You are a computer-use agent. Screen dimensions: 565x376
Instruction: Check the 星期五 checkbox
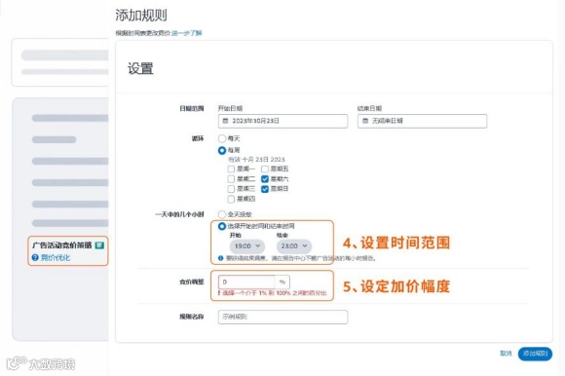click(265, 169)
